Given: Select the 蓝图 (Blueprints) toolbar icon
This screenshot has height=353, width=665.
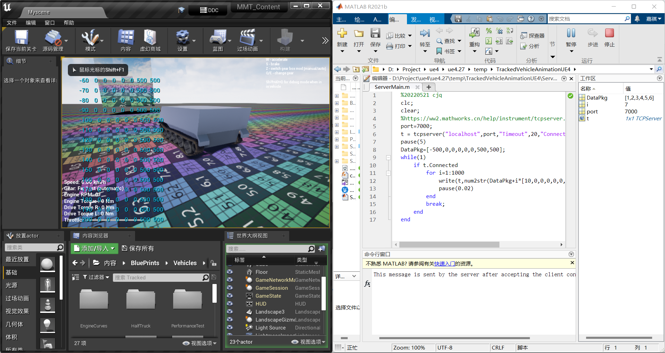Looking at the screenshot, I should point(218,40).
